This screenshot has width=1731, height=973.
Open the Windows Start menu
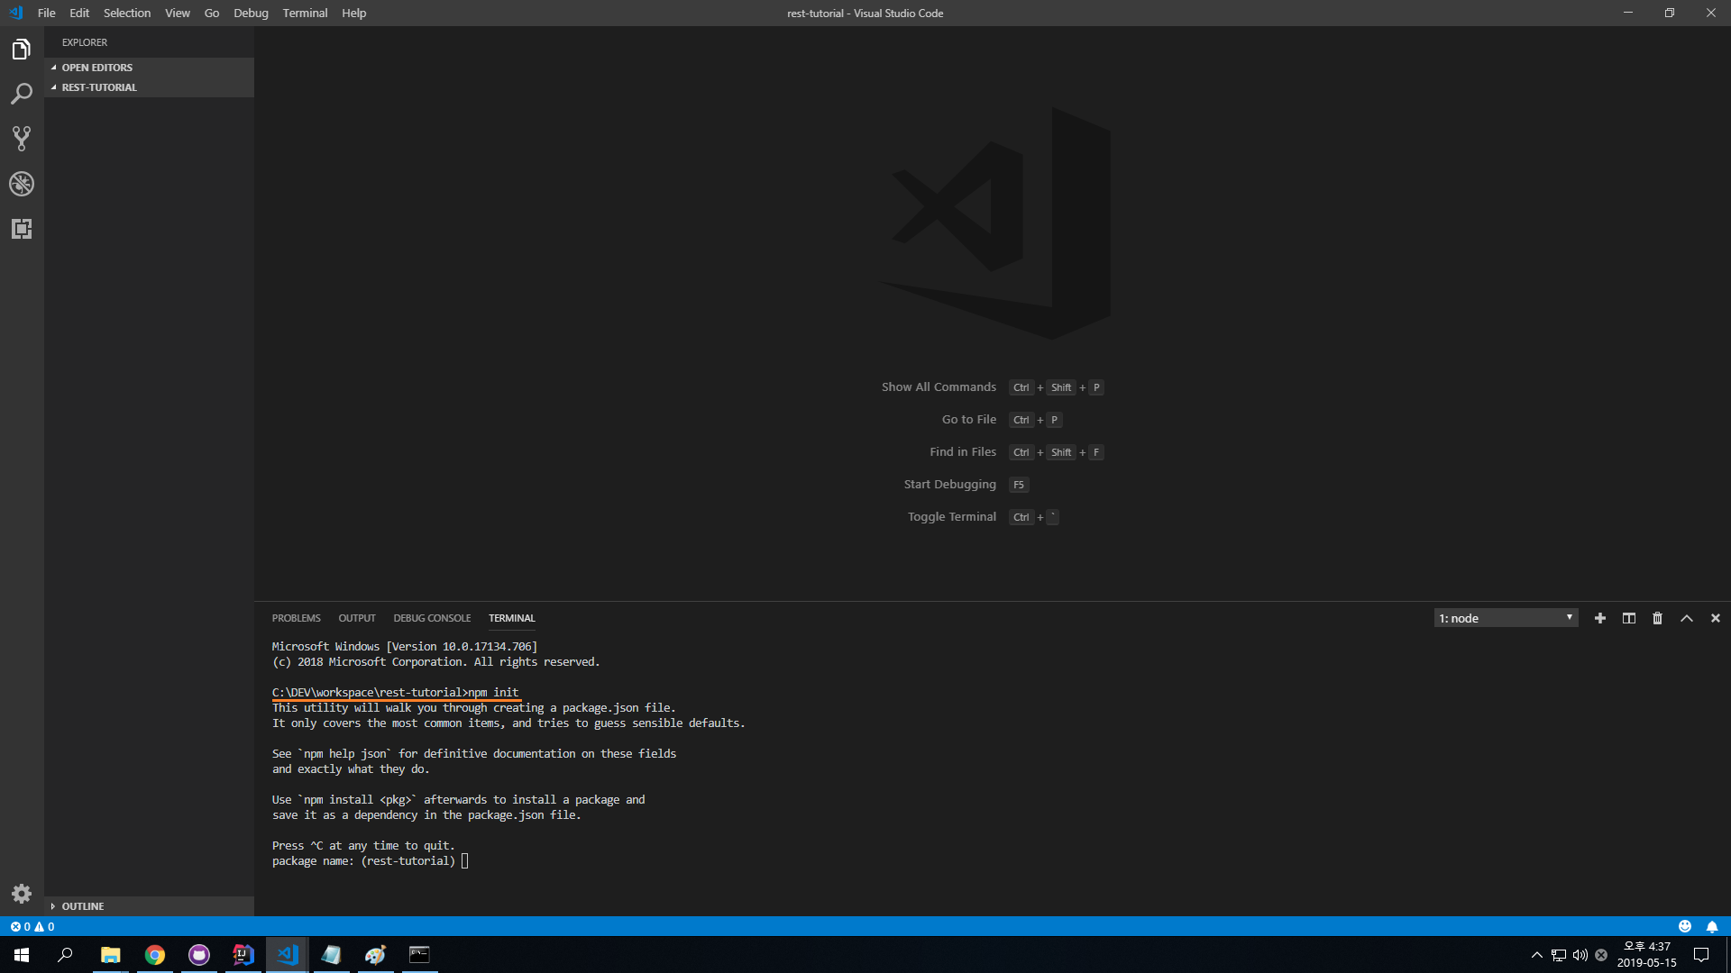pyautogui.click(x=22, y=955)
